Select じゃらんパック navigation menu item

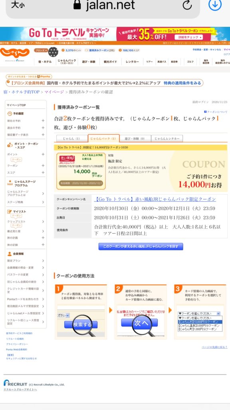pyautogui.click(x=67, y=62)
